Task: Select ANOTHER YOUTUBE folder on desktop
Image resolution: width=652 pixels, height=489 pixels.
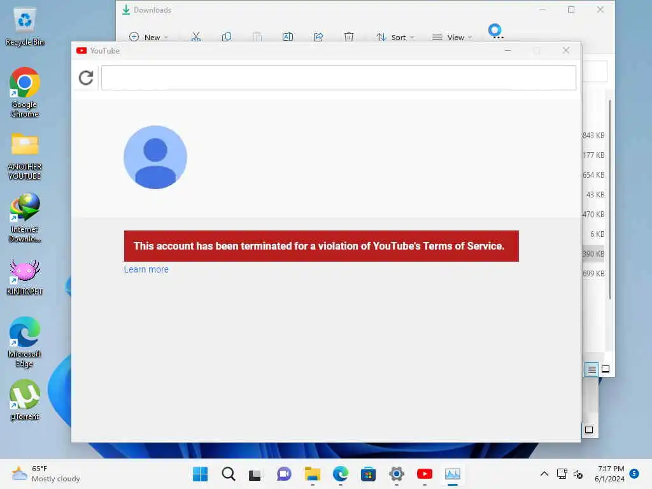Action: pos(25,157)
